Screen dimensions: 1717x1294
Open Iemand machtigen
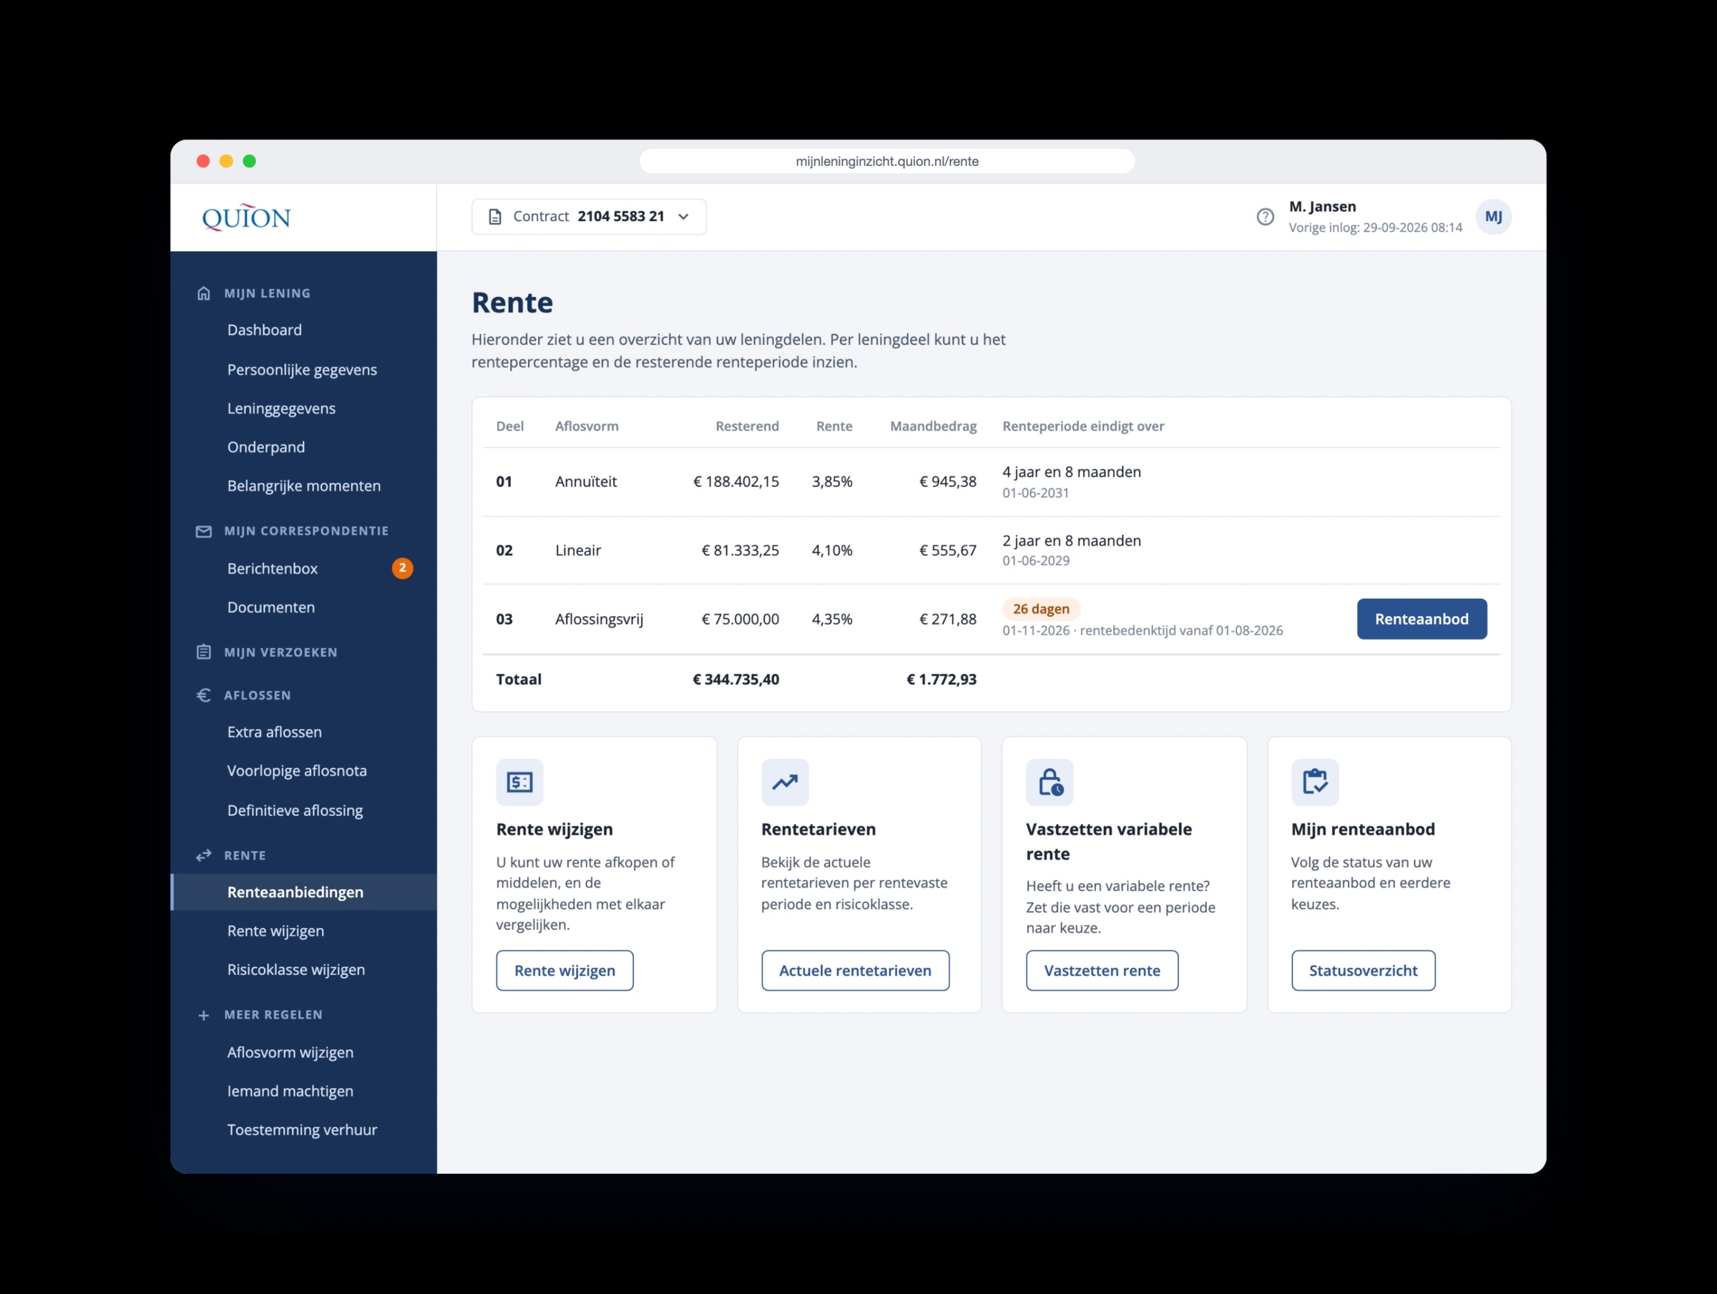tap(290, 1092)
